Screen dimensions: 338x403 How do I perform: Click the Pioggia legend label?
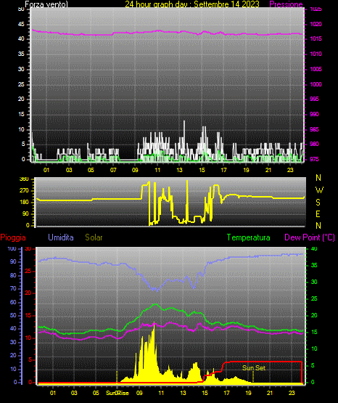pos(13,237)
